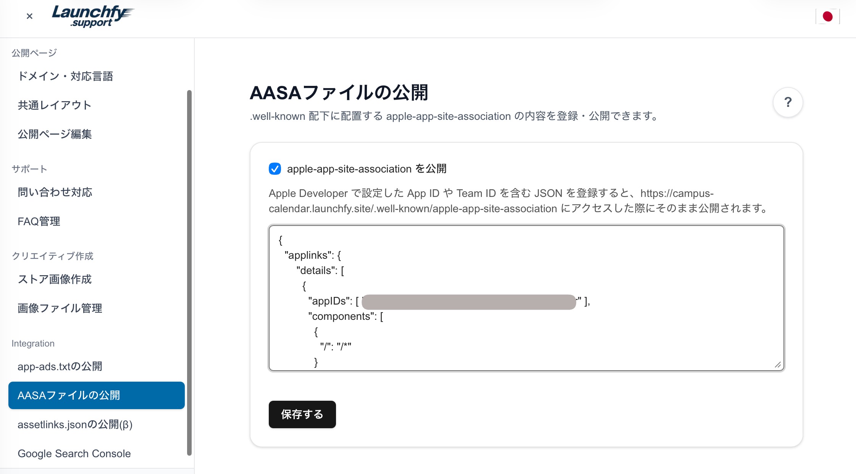The image size is (856, 474).
Task: Open assetlinks.jsonの公開(β) page
Action: tap(75, 424)
